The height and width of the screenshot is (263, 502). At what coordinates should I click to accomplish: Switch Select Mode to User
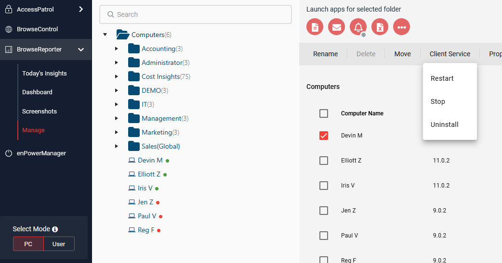pos(59,244)
